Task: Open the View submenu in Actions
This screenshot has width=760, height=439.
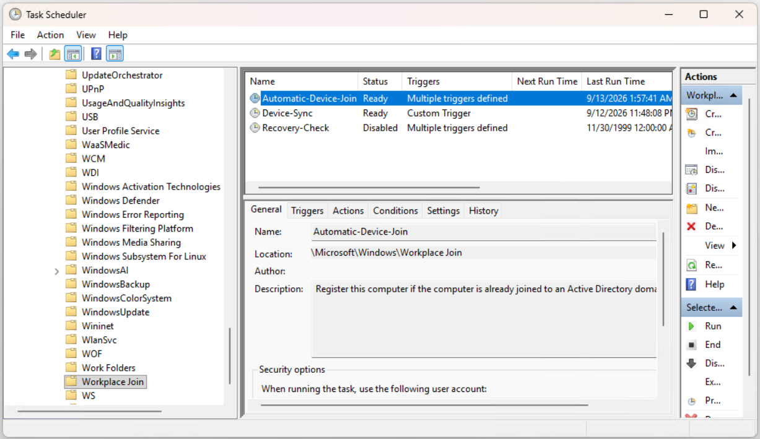Action: coord(720,245)
